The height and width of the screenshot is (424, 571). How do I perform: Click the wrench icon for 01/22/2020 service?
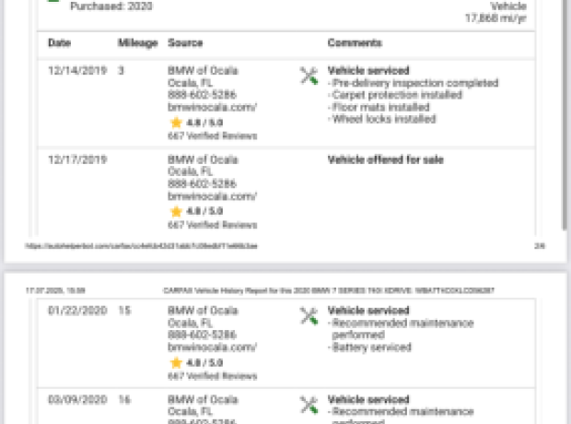tap(309, 316)
